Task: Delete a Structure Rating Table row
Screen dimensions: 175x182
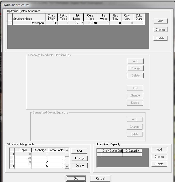Action: click(x=80, y=165)
